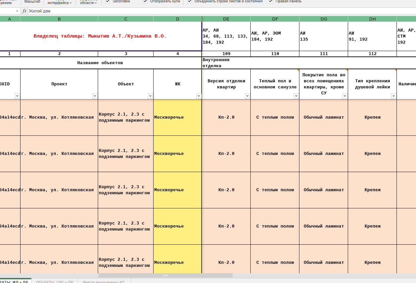The height and width of the screenshot is (283, 416).
Task: Select the cell reading АИ 135
Action: (324, 36)
